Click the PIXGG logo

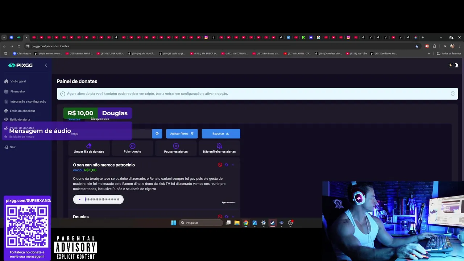(x=20, y=65)
